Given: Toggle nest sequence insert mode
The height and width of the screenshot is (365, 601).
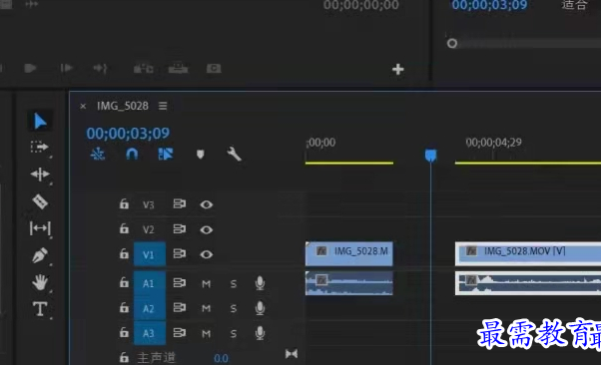Looking at the screenshot, I should (x=98, y=154).
